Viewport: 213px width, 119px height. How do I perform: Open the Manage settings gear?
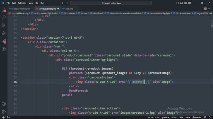(4, 112)
